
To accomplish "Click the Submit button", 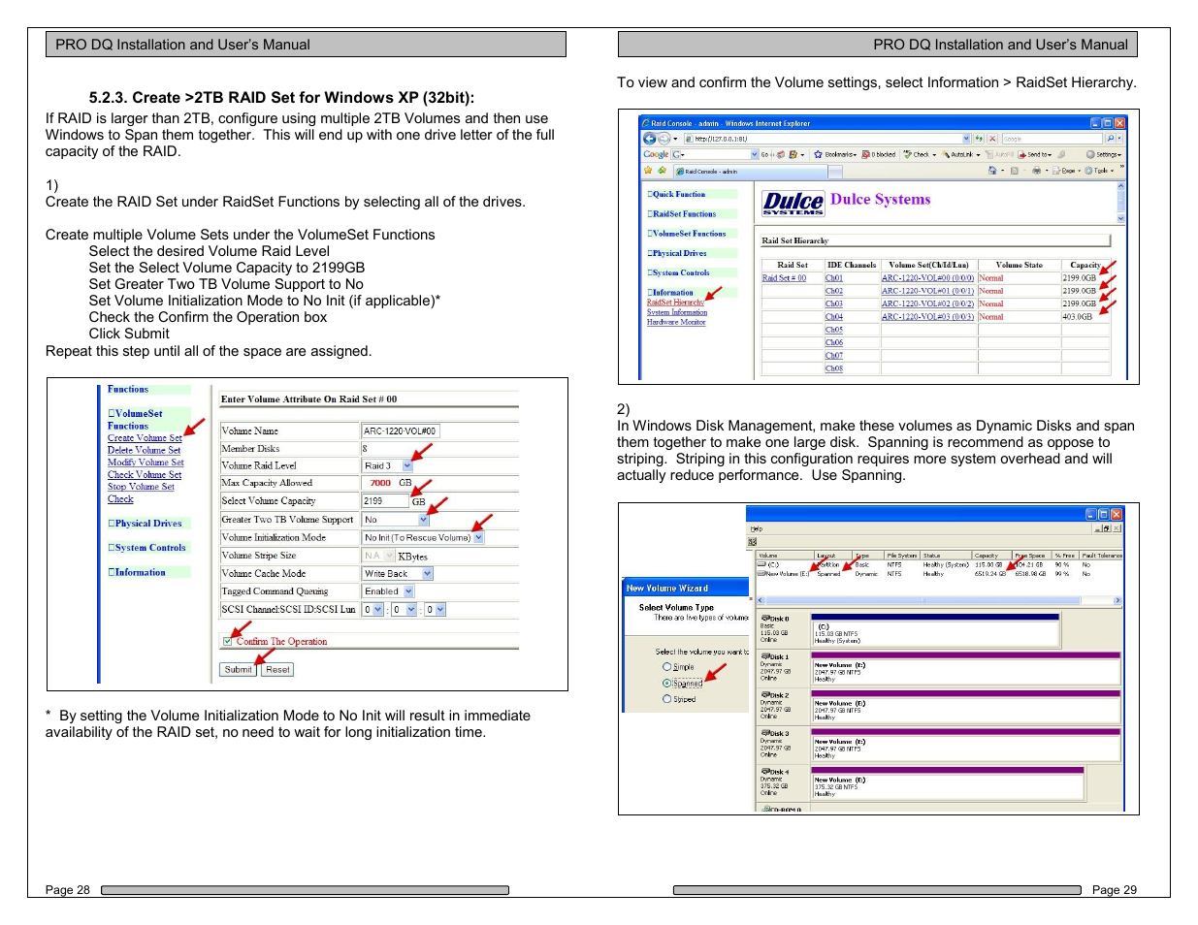I will pyautogui.click(x=238, y=670).
